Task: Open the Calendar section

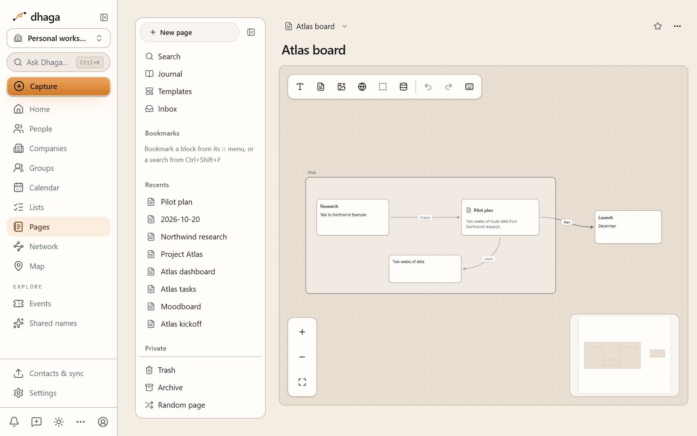Action: click(58, 187)
